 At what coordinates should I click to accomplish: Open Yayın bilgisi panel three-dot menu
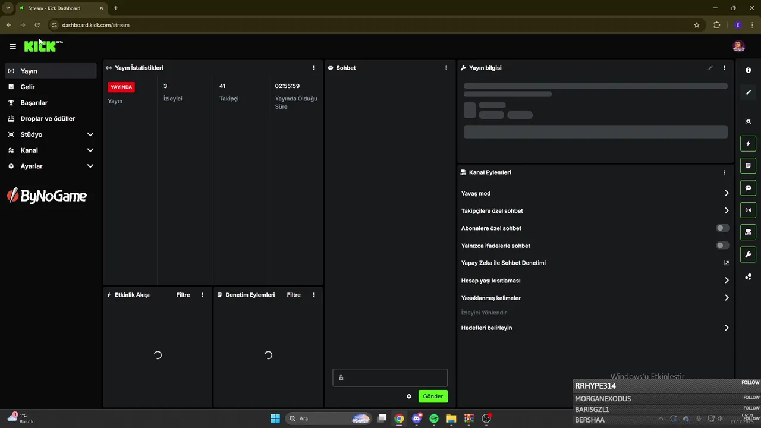click(724, 68)
